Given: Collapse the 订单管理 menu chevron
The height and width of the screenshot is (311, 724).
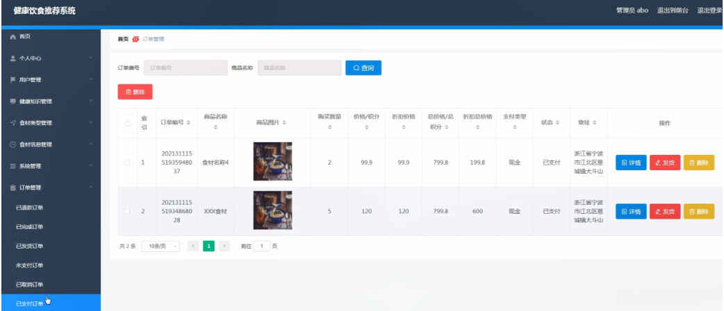Looking at the screenshot, I should (x=91, y=187).
